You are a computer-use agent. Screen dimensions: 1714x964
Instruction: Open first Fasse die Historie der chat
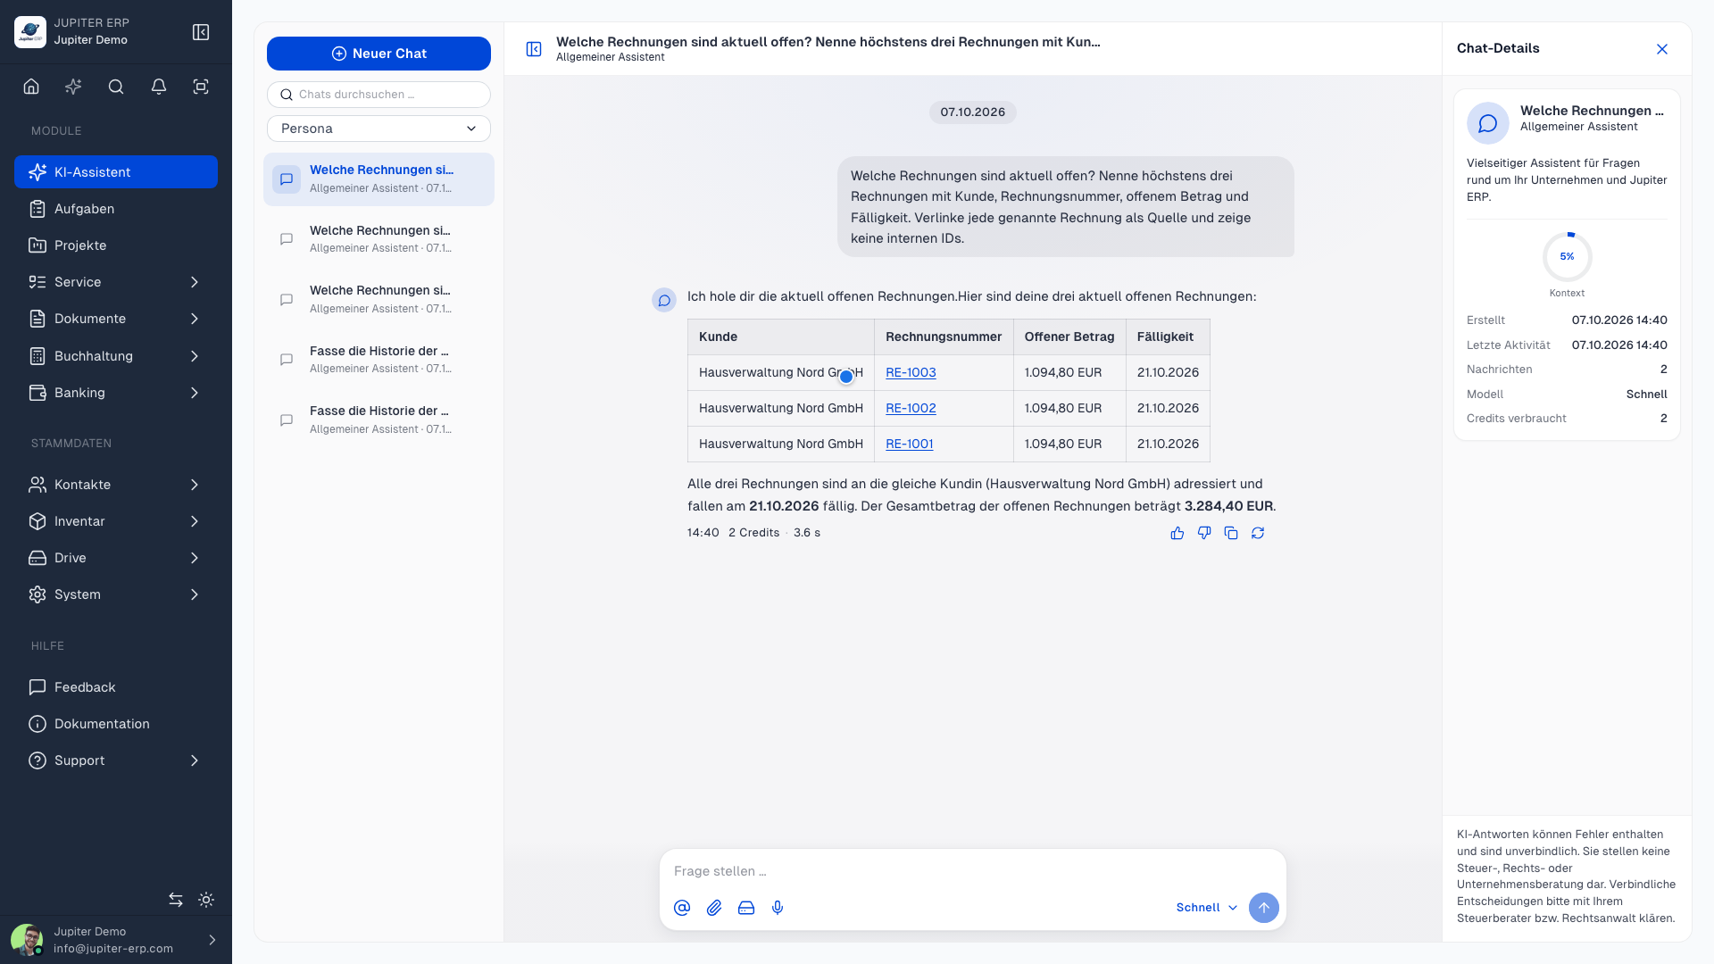(379, 359)
